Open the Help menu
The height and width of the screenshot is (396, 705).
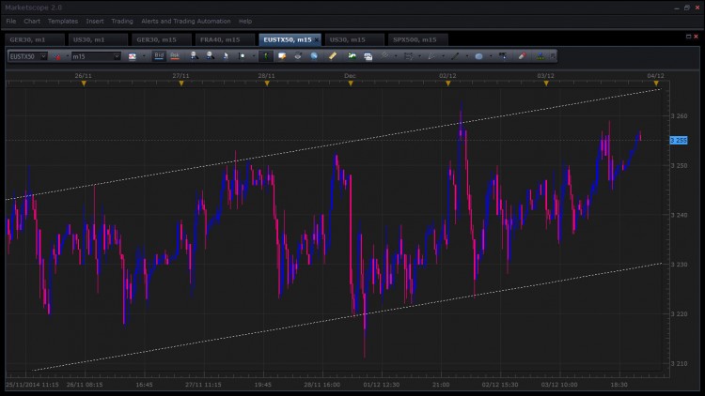pos(245,21)
